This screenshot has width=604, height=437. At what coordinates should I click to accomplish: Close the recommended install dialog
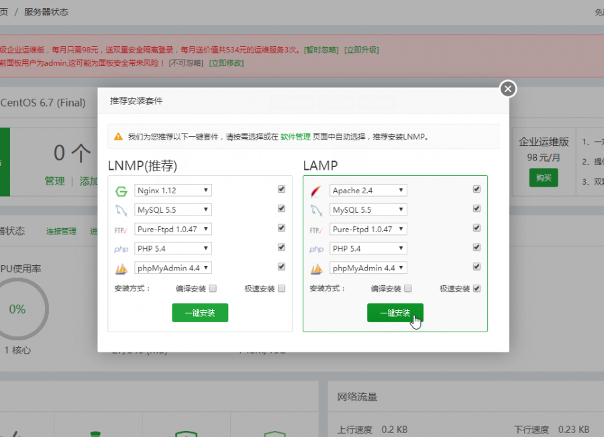508,89
